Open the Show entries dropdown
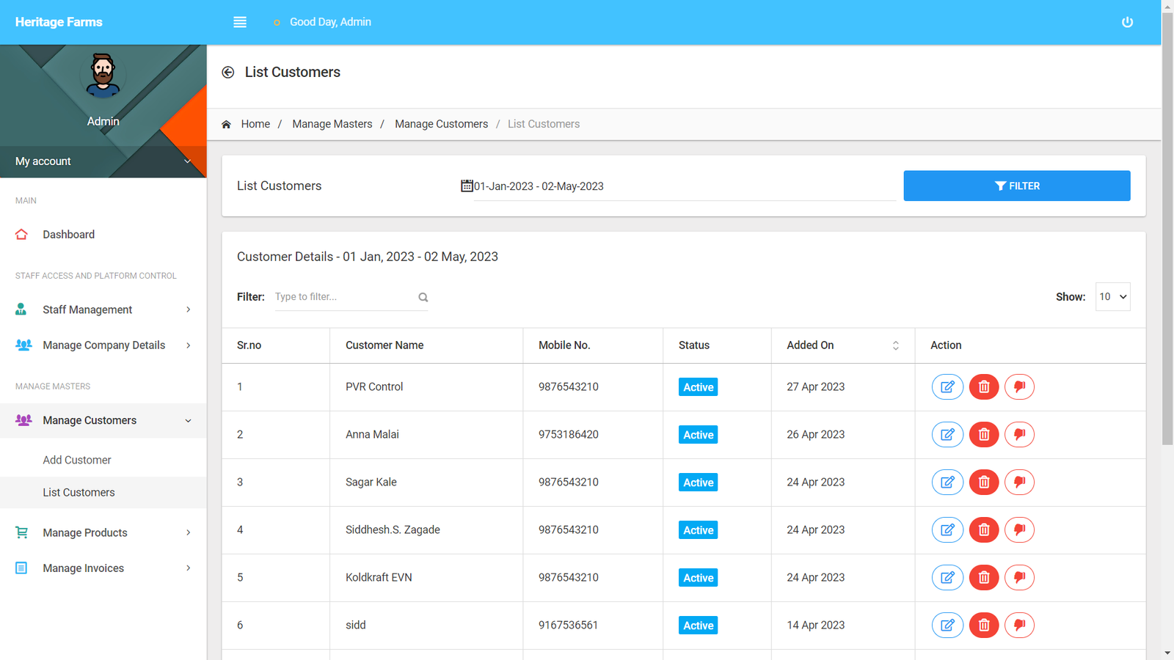1174x660 pixels. coord(1112,296)
